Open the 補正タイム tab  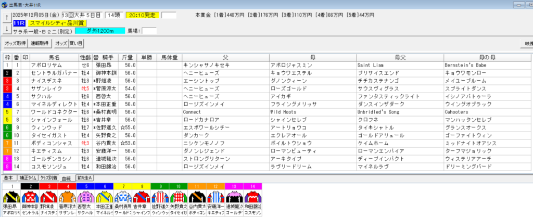pos(29,178)
